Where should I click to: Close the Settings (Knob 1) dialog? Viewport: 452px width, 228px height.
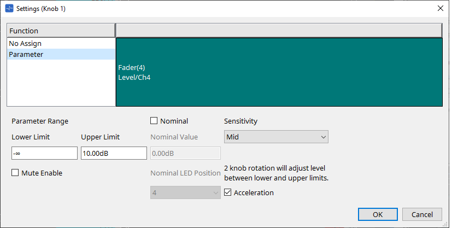click(440, 8)
